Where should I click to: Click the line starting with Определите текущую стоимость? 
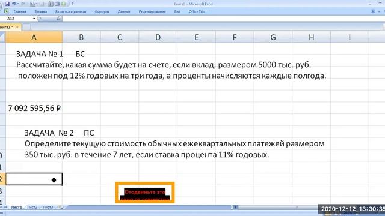click(x=174, y=144)
